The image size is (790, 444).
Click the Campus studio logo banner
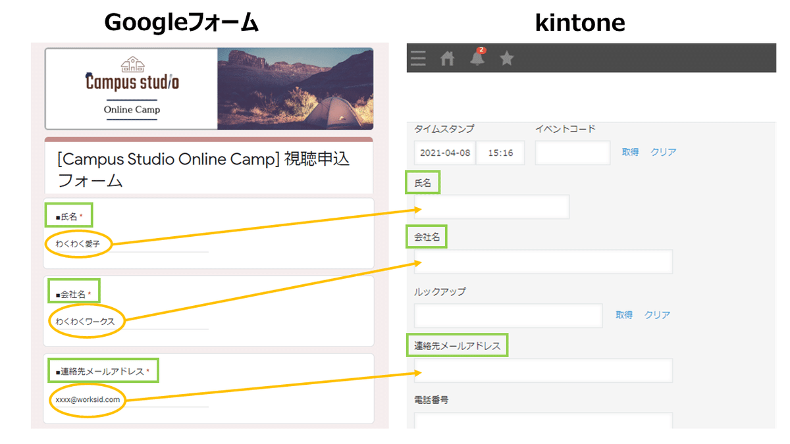click(x=132, y=89)
